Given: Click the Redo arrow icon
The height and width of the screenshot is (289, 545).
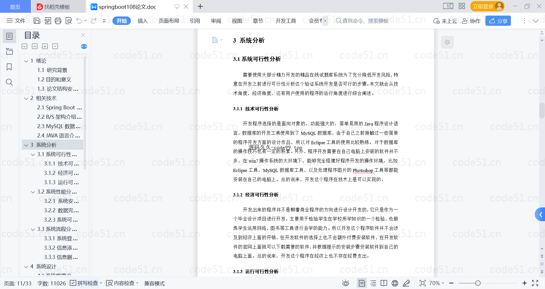Looking at the screenshot, I should 93,21.
